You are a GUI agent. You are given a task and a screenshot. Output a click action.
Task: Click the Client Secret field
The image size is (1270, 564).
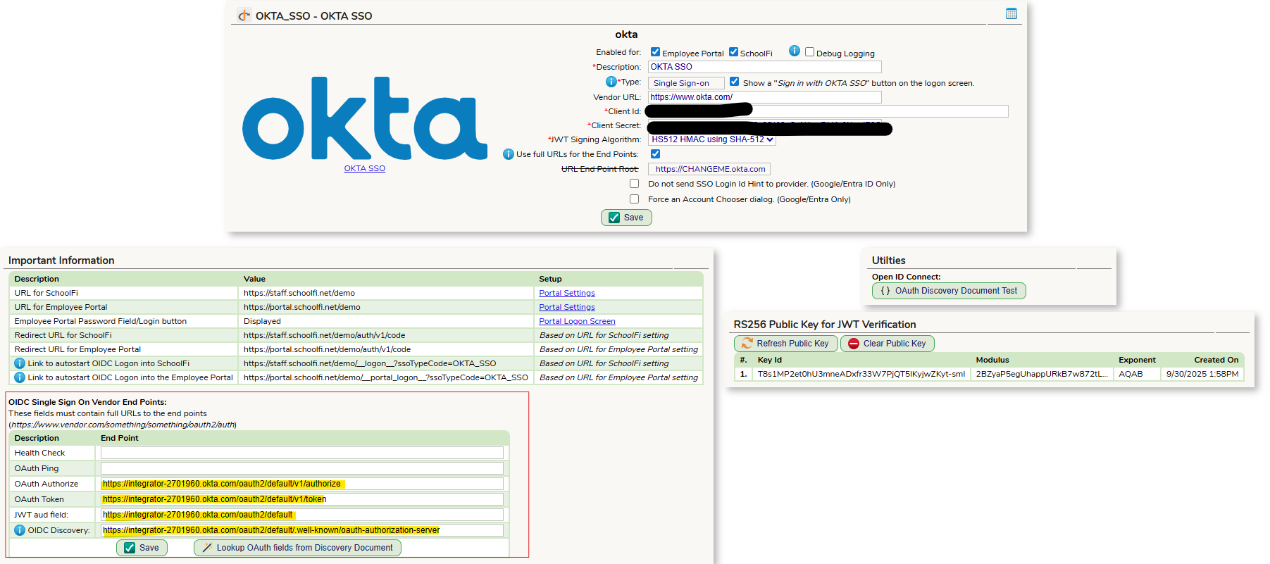click(764, 126)
